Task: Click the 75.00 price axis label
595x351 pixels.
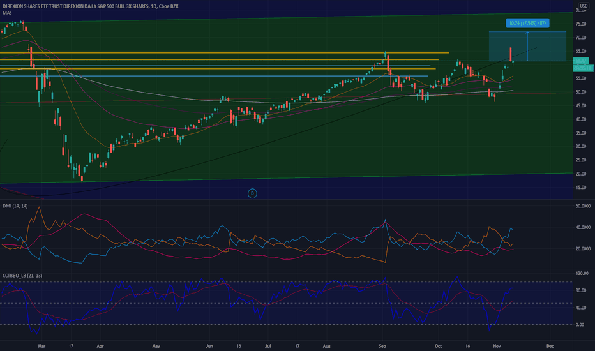Action: [581, 24]
